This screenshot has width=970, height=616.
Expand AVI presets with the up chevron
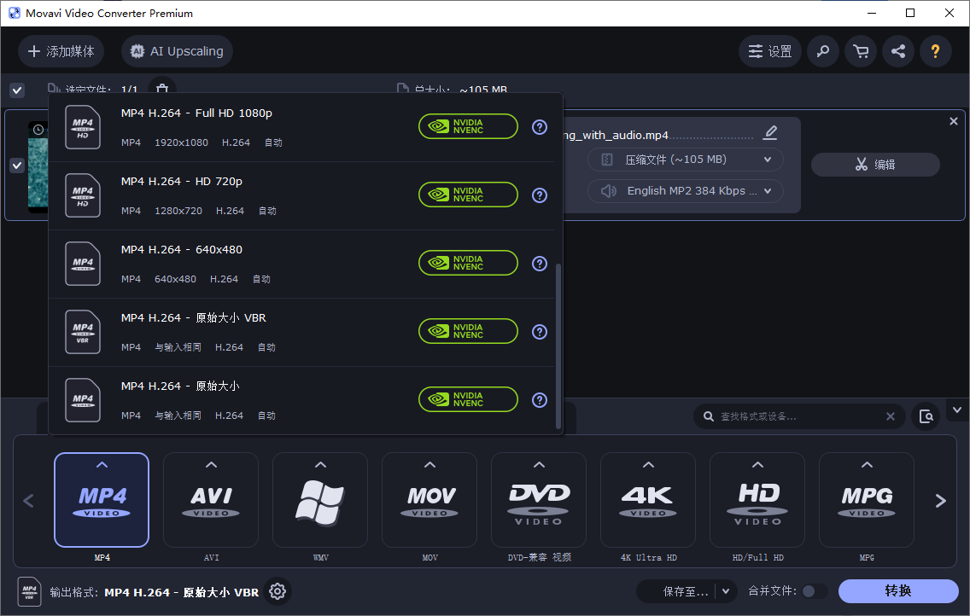click(x=211, y=465)
